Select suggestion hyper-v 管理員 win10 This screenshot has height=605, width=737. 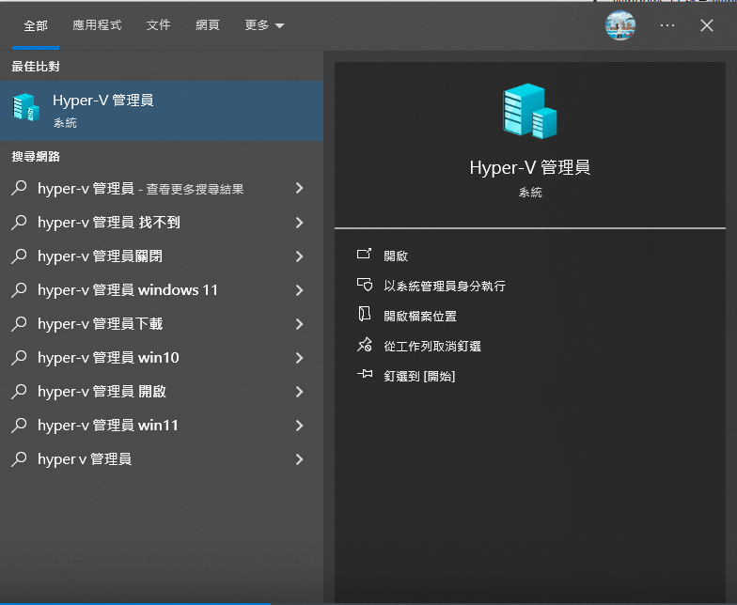click(x=162, y=357)
